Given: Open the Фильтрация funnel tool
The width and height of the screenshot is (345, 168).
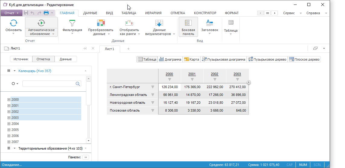Looking at the screenshot, I should [x=72, y=23].
